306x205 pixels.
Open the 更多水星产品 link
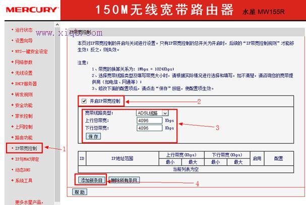coord(28,202)
